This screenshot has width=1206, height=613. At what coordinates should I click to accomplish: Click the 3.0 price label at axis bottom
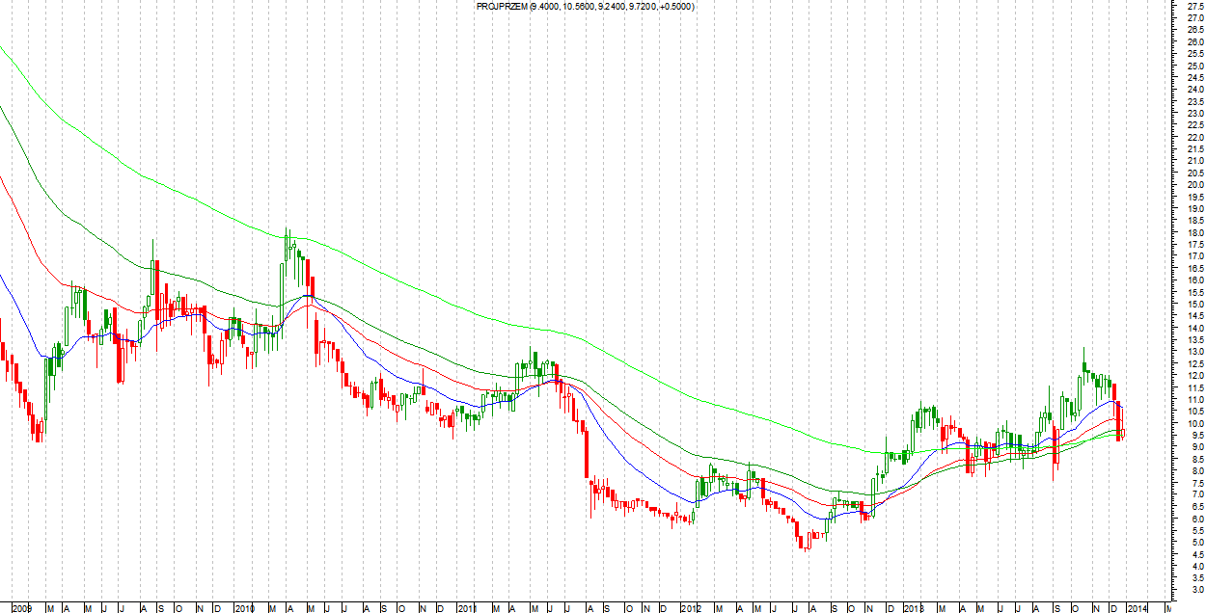click(1194, 590)
